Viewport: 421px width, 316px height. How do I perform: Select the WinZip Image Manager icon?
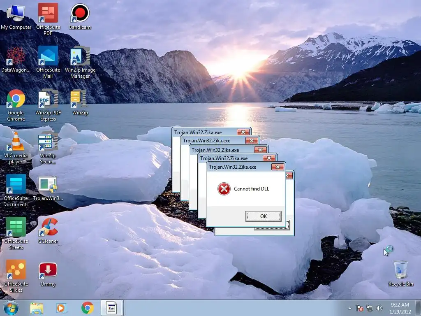click(x=80, y=62)
